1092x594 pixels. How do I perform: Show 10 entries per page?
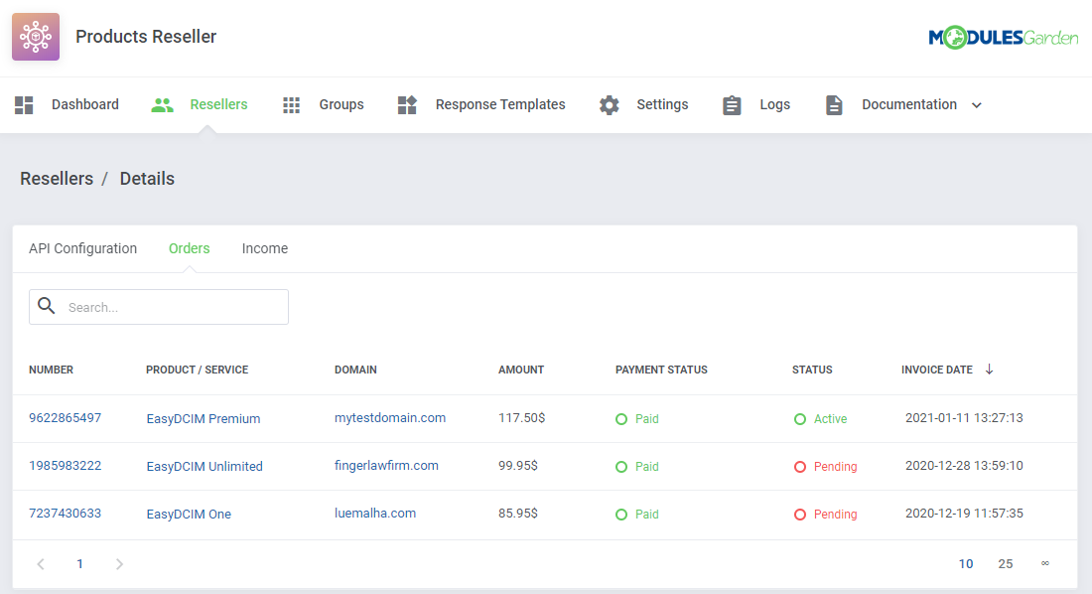(966, 564)
